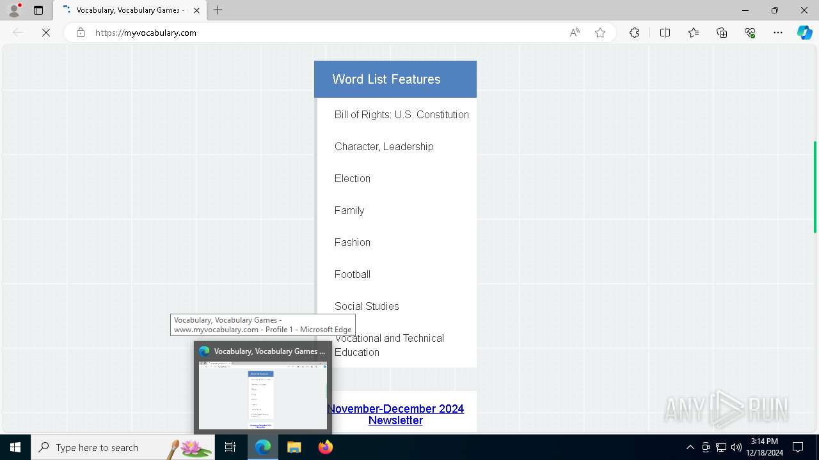
Task: Open the Edge profile icon
Action: click(x=14, y=10)
